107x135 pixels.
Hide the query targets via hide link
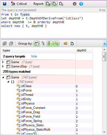point(34,56)
